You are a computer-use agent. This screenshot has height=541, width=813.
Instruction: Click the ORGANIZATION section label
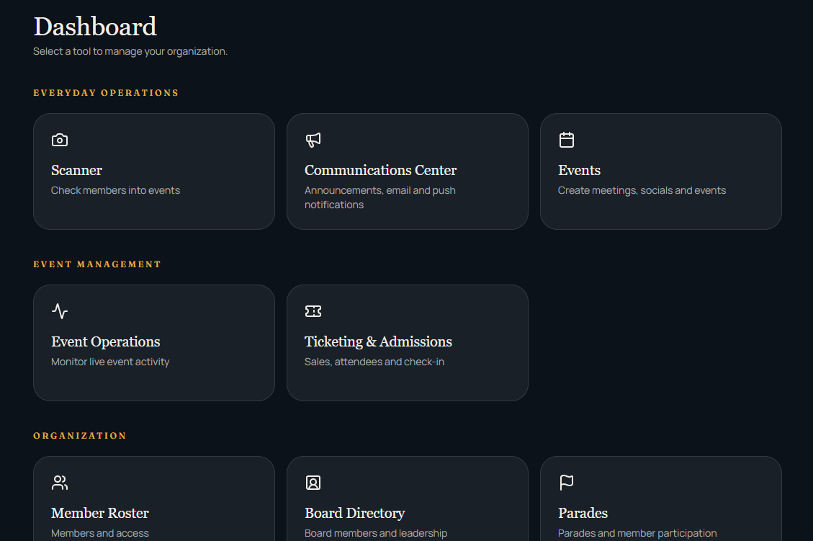[80, 436]
